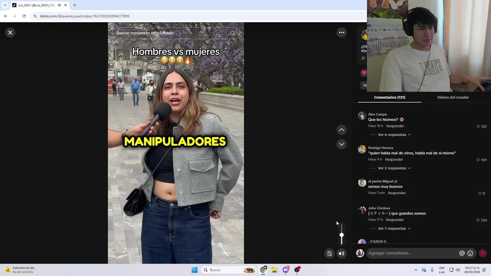Mute the video using speaker button

[341, 253]
